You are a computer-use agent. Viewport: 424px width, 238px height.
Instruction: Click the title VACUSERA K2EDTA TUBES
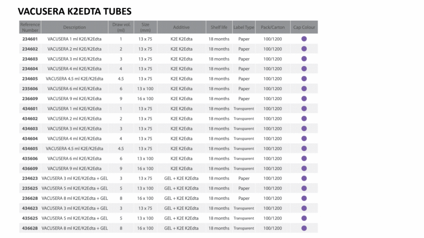point(75,11)
